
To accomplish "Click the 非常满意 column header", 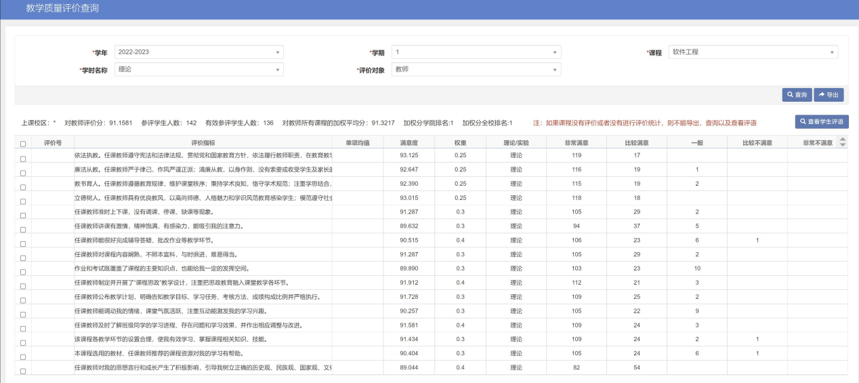I will click(577, 143).
